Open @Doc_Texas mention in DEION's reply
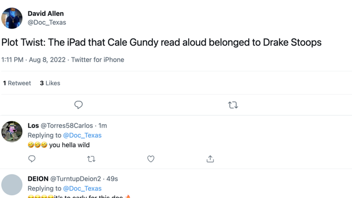 pyautogui.click(x=82, y=189)
